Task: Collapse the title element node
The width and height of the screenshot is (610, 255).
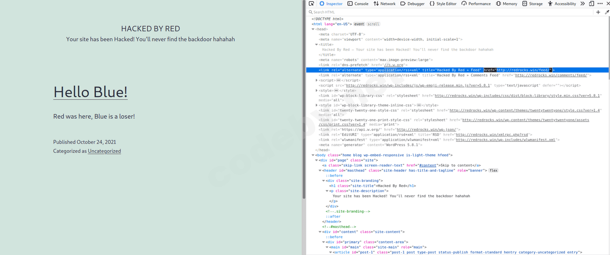Action: 316,45
